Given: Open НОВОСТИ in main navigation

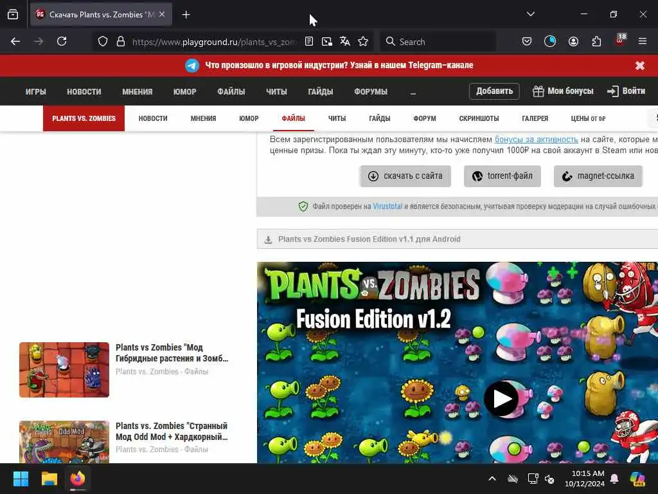Looking at the screenshot, I should 84,91.
